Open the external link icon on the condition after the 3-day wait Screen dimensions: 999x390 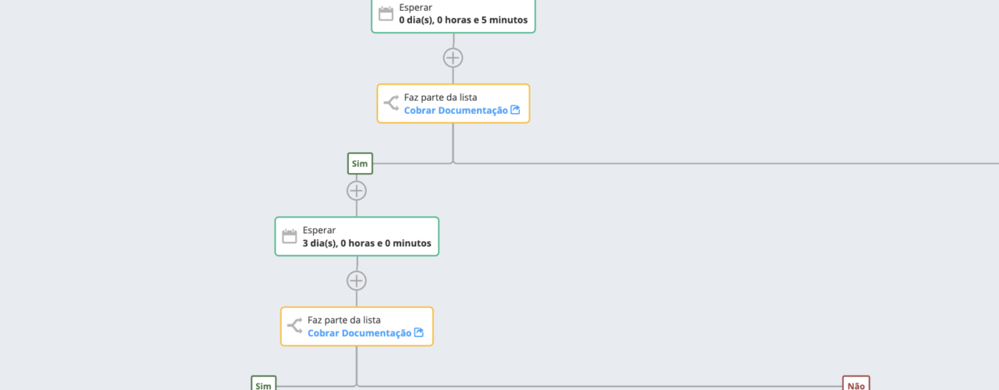[x=418, y=333]
